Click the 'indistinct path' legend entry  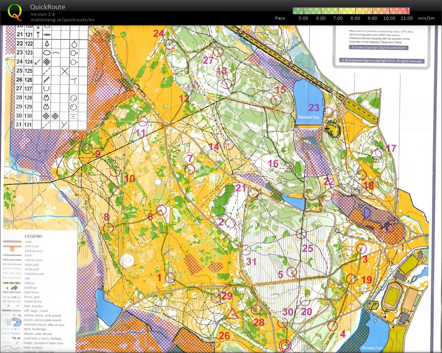(x=34, y=274)
